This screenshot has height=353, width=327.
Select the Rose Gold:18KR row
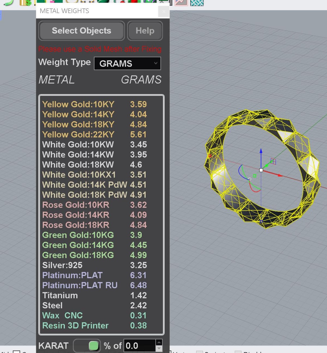(95, 225)
